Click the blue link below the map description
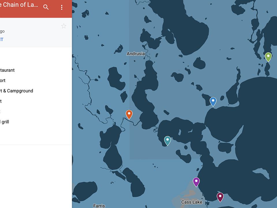Viewport: 277px width, 208px height. [2, 40]
